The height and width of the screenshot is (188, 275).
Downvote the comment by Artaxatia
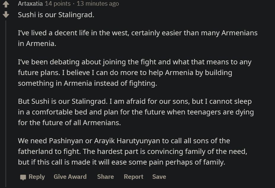[x=6, y=15]
